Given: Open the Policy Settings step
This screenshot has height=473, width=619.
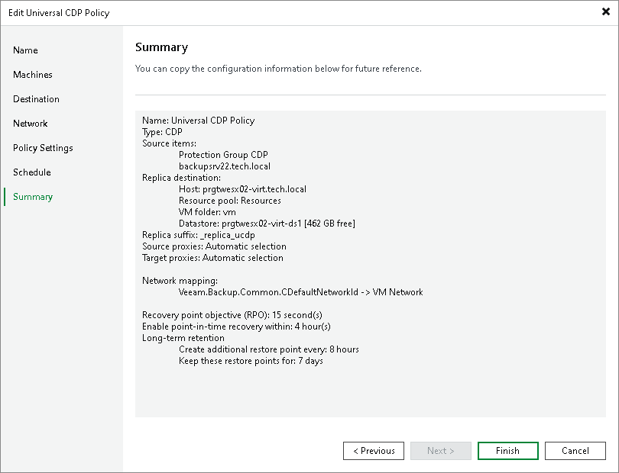Looking at the screenshot, I should [x=43, y=148].
